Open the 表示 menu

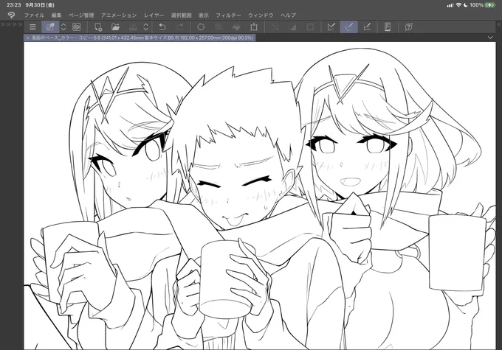tap(204, 15)
